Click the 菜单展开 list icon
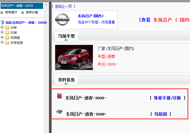 pos(2,13)
